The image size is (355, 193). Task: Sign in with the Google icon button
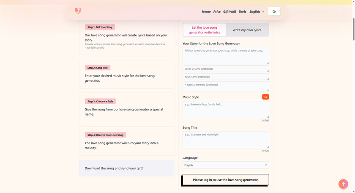[274, 11]
